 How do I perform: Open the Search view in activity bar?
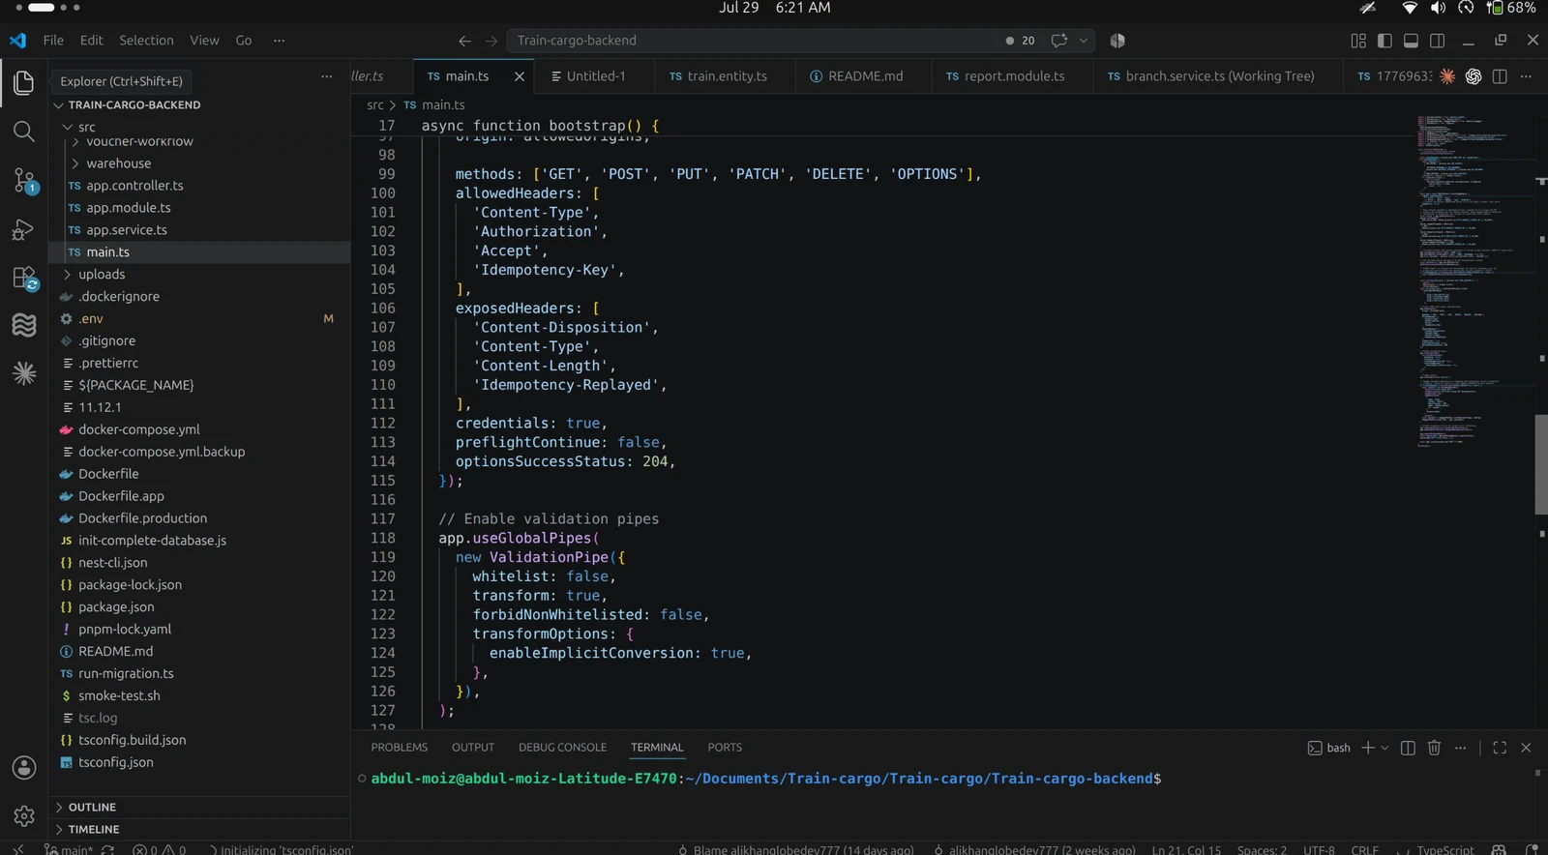click(24, 132)
